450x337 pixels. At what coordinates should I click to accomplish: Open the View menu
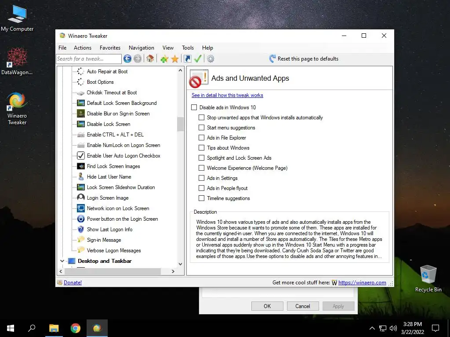(x=168, y=47)
